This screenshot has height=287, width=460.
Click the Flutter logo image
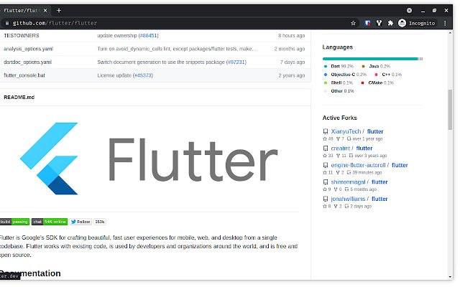click(149, 159)
